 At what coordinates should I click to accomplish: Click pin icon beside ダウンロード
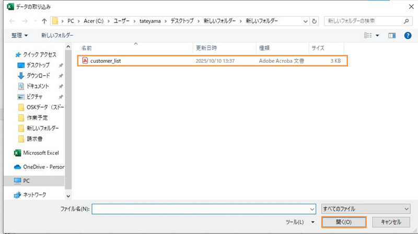point(61,76)
